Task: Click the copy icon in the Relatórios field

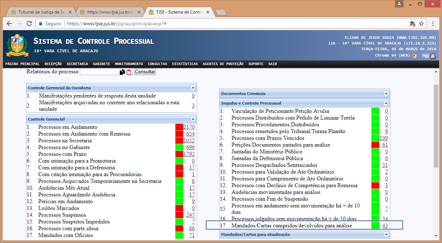Action: click(x=122, y=72)
